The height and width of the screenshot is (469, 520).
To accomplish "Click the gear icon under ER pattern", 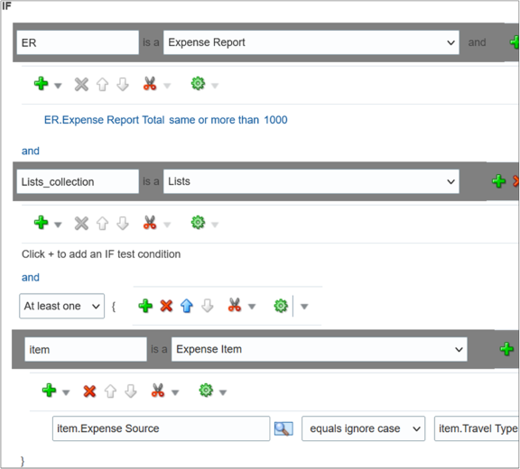I will pos(198,84).
